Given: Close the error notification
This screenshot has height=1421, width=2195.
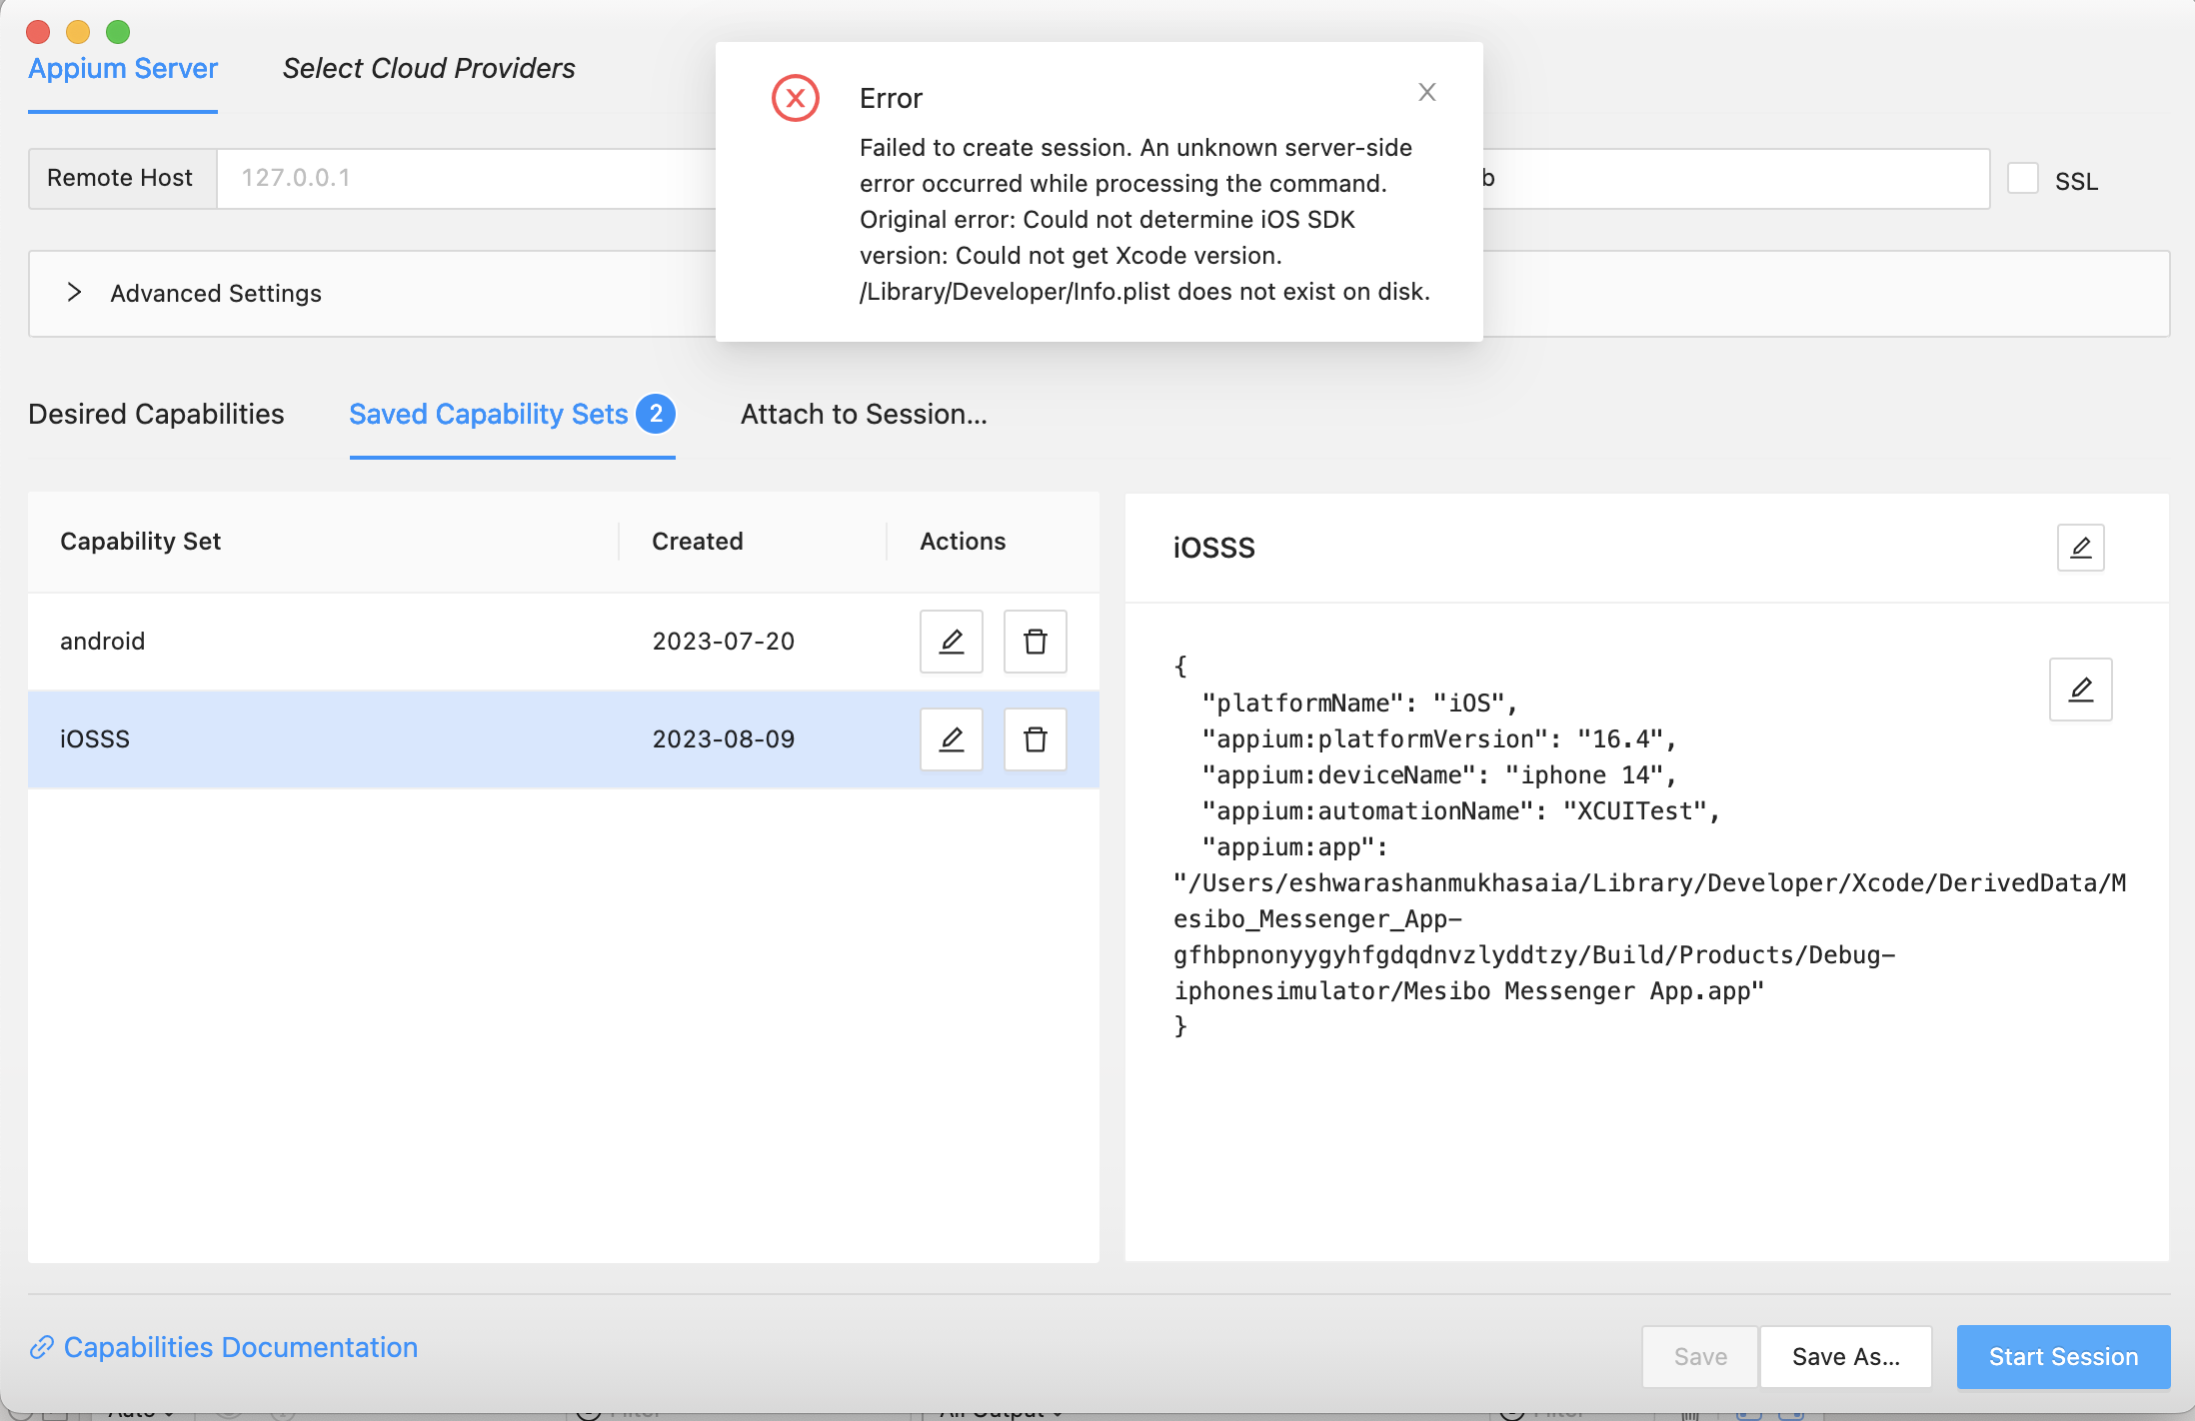Looking at the screenshot, I should [1426, 93].
